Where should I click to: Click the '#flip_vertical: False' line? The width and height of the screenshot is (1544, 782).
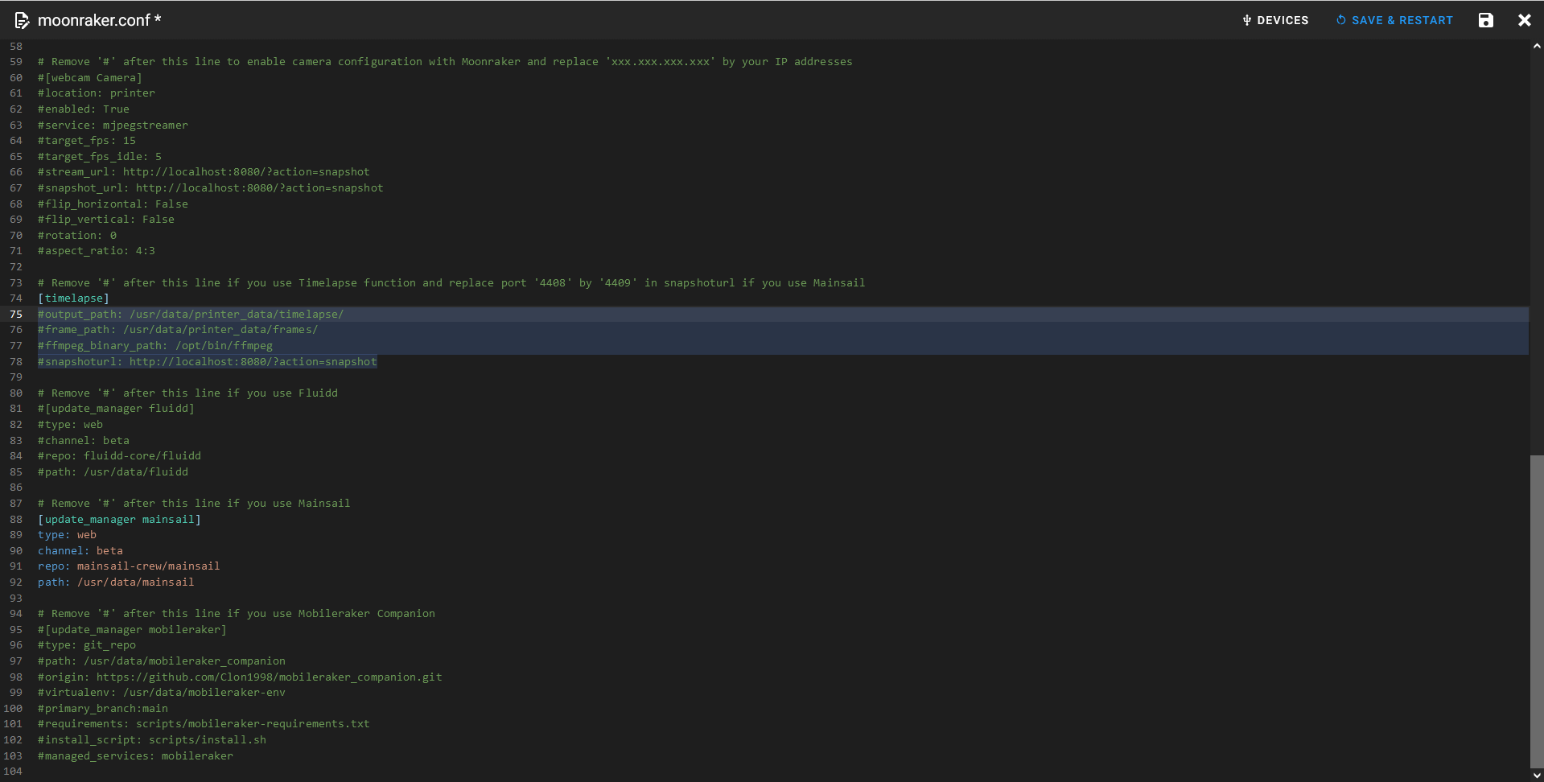(106, 220)
